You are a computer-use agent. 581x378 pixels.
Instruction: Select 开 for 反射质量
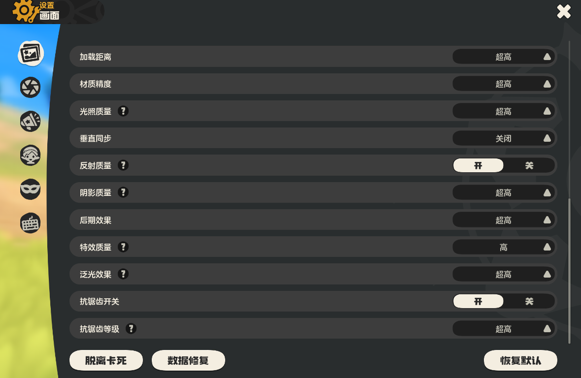click(478, 166)
